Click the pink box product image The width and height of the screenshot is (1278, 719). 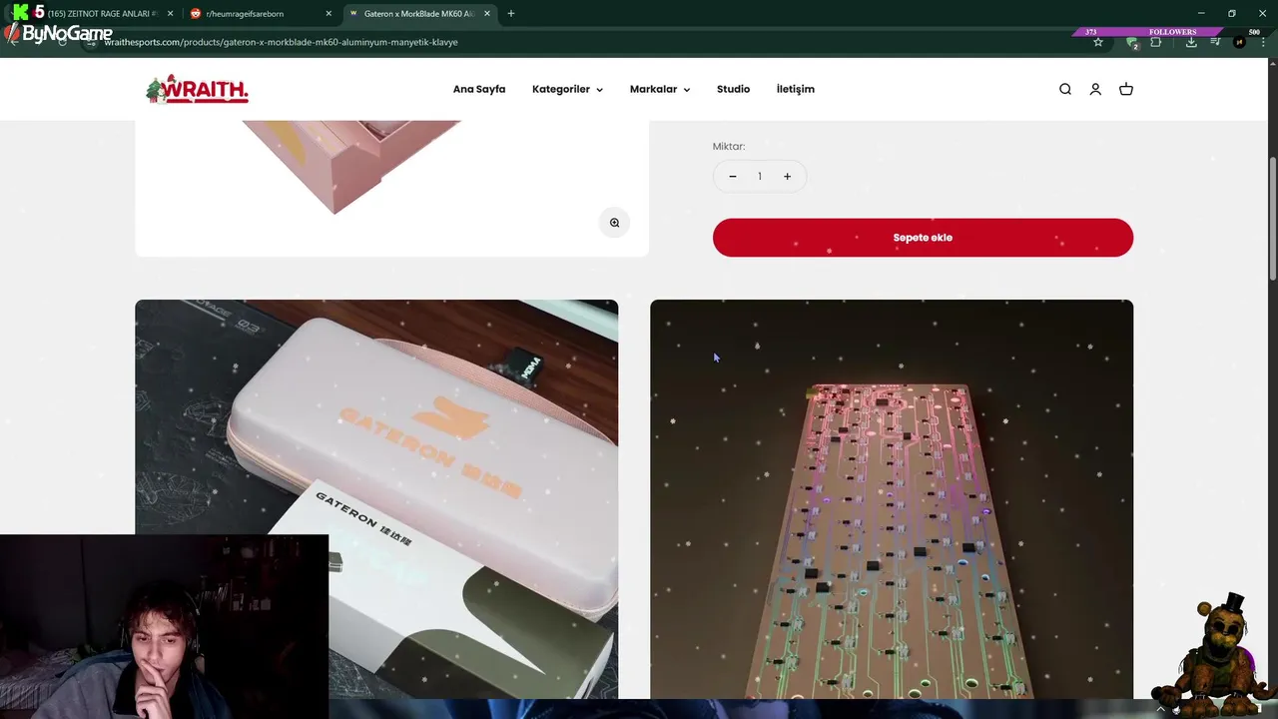coord(391,188)
